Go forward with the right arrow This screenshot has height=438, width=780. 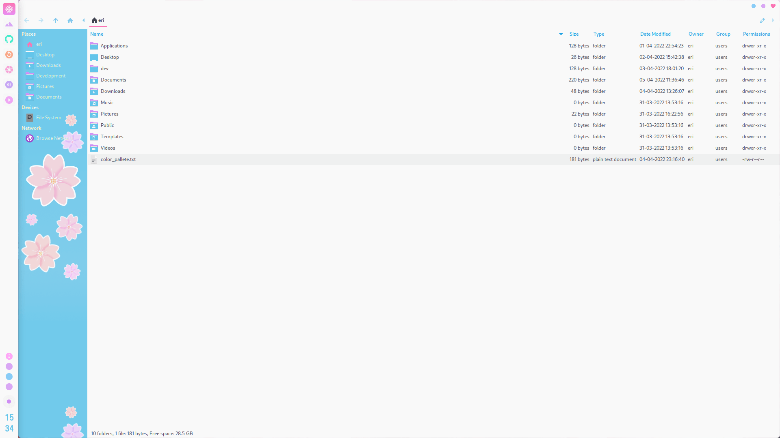(41, 20)
